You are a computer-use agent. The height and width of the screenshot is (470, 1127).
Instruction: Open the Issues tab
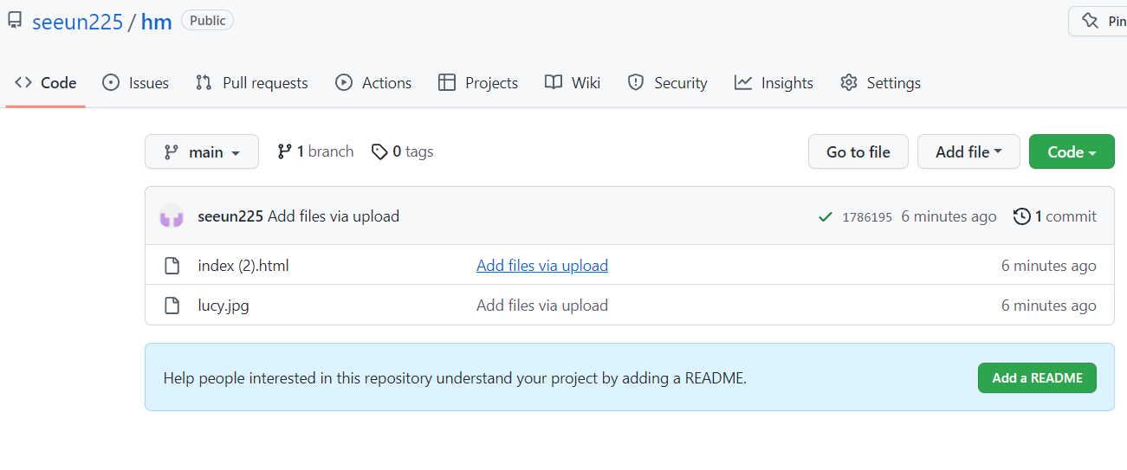(x=136, y=83)
